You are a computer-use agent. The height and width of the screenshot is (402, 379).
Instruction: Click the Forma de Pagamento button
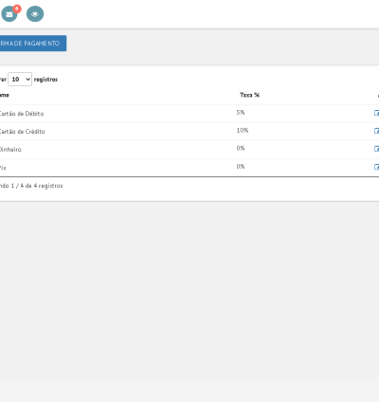33,44
